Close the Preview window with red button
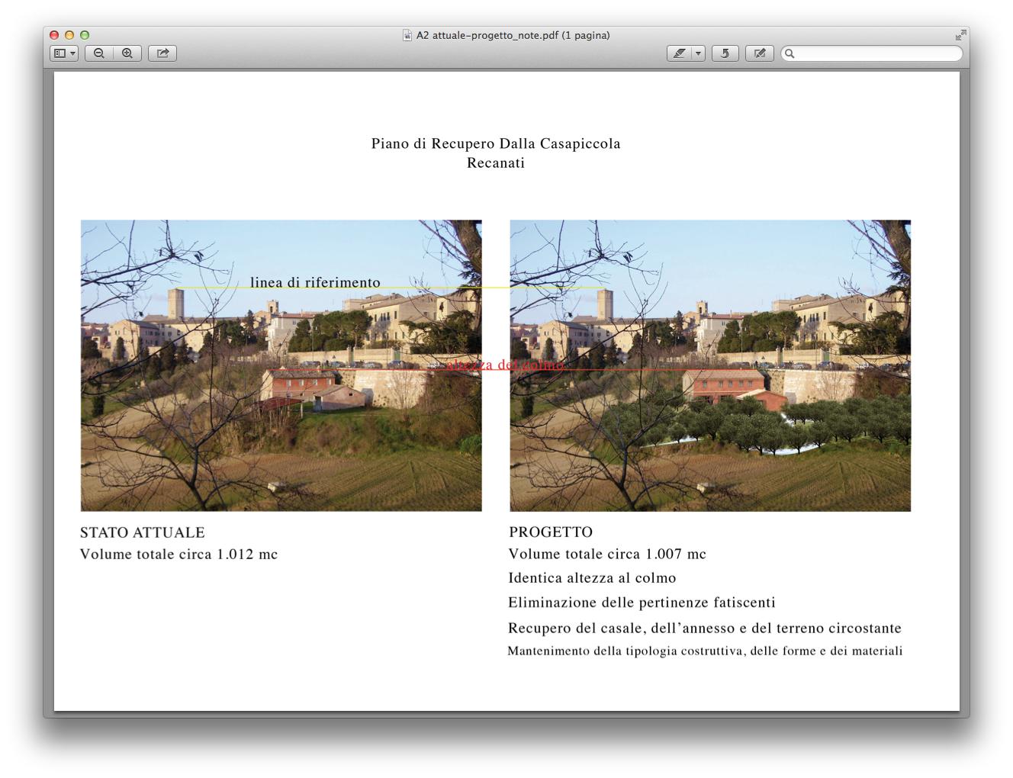 click(54, 35)
